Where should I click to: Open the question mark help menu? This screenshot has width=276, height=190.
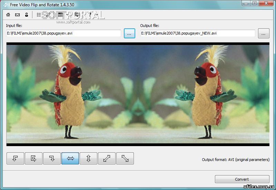90,15
